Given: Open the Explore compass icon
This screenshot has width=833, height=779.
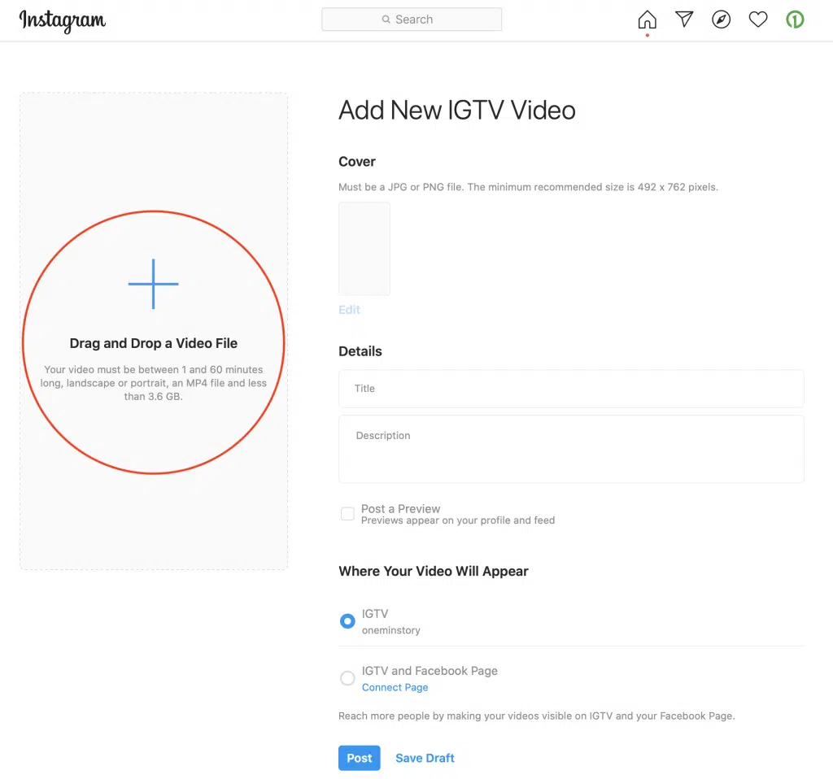Looking at the screenshot, I should [721, 20].
